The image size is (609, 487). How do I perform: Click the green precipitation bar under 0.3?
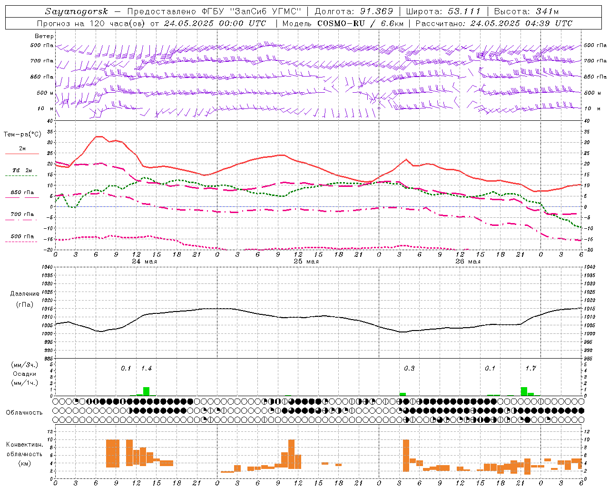coord(403,394)
